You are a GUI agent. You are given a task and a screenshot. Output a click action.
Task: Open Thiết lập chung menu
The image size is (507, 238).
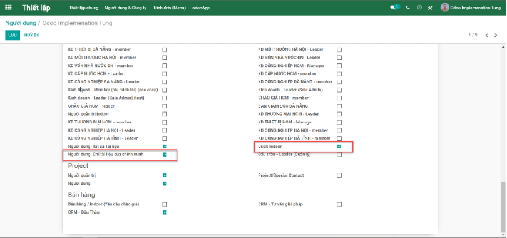[x=84, y=8]
